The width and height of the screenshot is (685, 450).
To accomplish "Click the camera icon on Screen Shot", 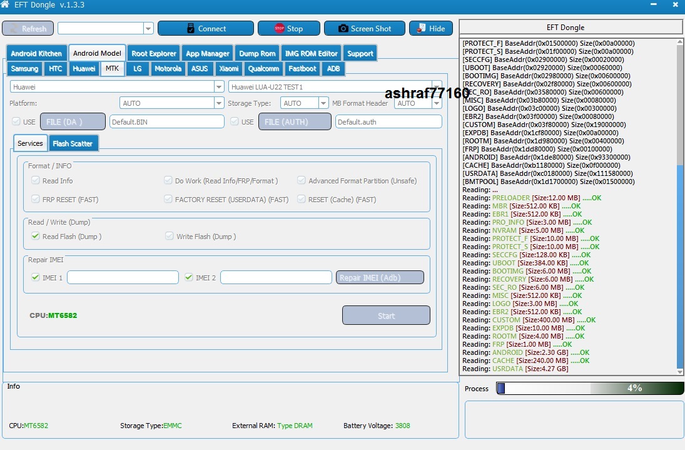I will (343, 28).
